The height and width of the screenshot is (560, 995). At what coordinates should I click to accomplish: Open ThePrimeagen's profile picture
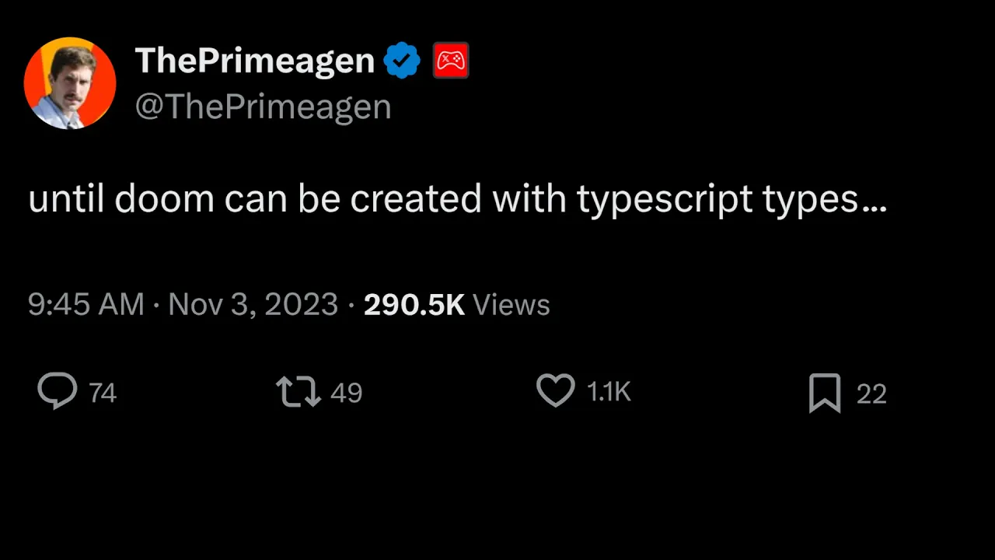pos(70,82)
